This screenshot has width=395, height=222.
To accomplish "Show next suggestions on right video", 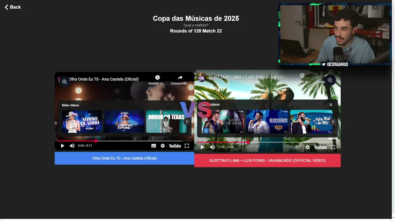I will (x=333, y=122).
